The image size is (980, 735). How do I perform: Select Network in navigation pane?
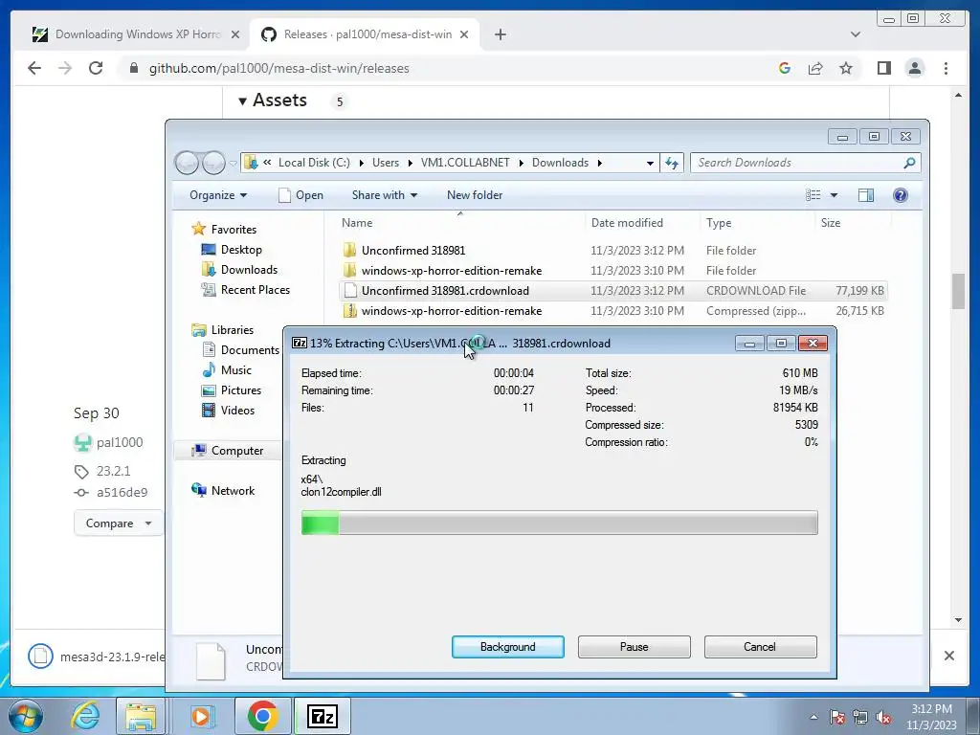tap(233, 491)
